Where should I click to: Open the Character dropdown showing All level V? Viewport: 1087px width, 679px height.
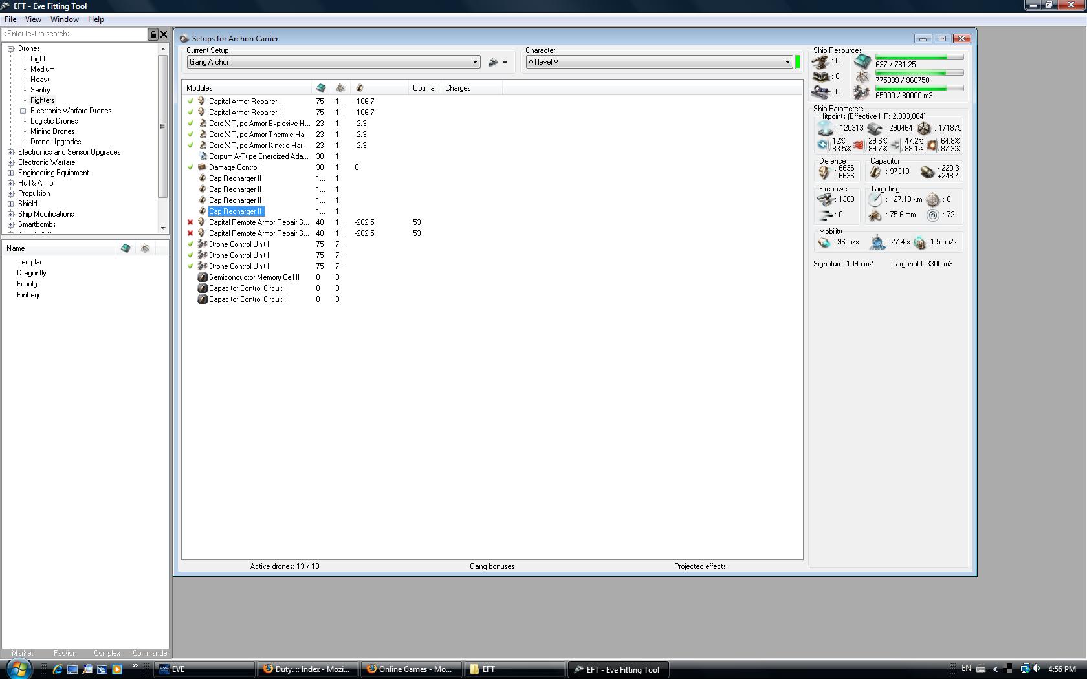tap(659, 62)
